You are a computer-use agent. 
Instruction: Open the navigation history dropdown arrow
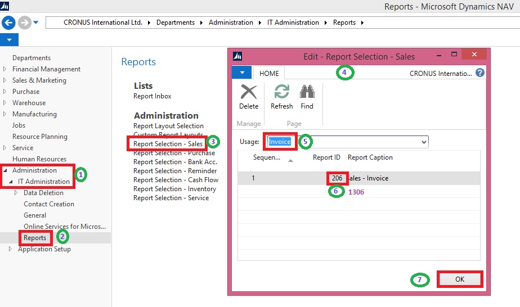36,22
